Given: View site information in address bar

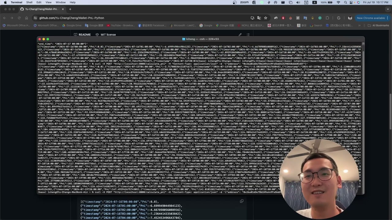Looking at the screenshot, I should (x=36, y=18).
